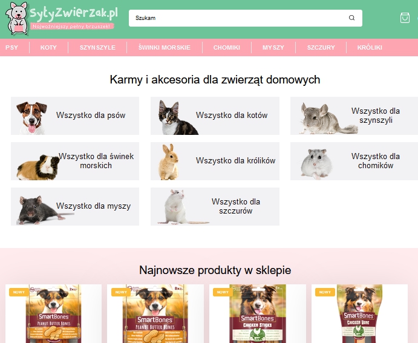The width and height of the screenshot is (418, 343).
Task: Select CHOMIKI in navigation bar
Action: pyautogui.click(x=227, y=47)
